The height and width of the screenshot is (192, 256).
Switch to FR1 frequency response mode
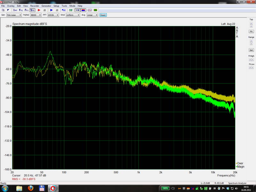(27, 10)
